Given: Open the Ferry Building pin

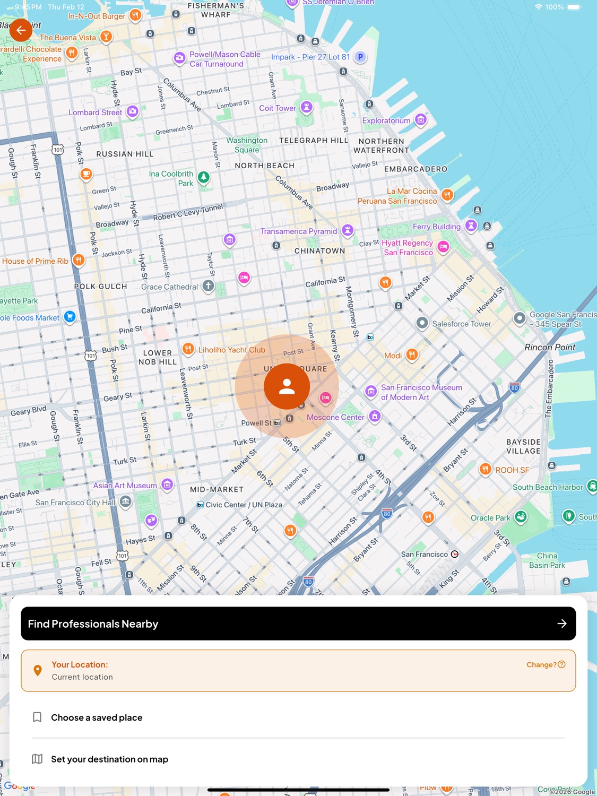Looking at the screenshot, I should click(x=471, y=226).
